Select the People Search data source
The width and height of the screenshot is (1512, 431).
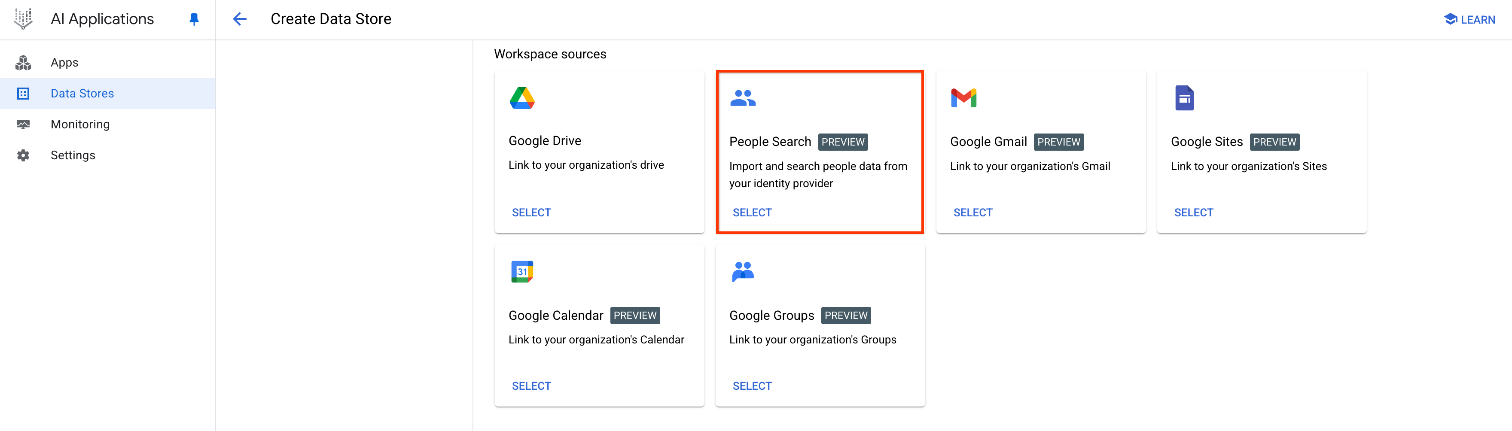coord(752,212)
